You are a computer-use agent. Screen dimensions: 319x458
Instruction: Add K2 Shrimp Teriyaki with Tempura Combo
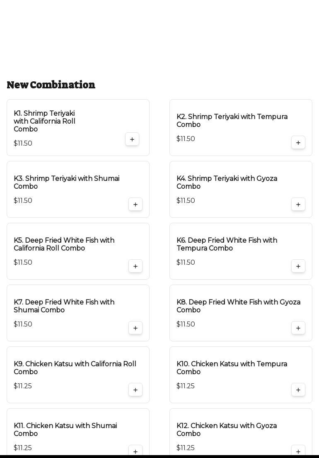click(x=298, y=143)
